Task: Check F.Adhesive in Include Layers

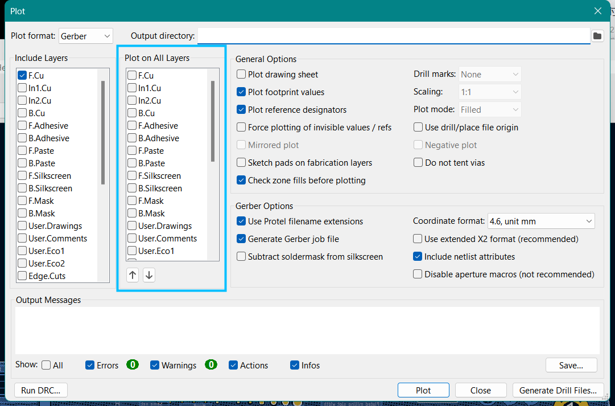Action: 22,126
